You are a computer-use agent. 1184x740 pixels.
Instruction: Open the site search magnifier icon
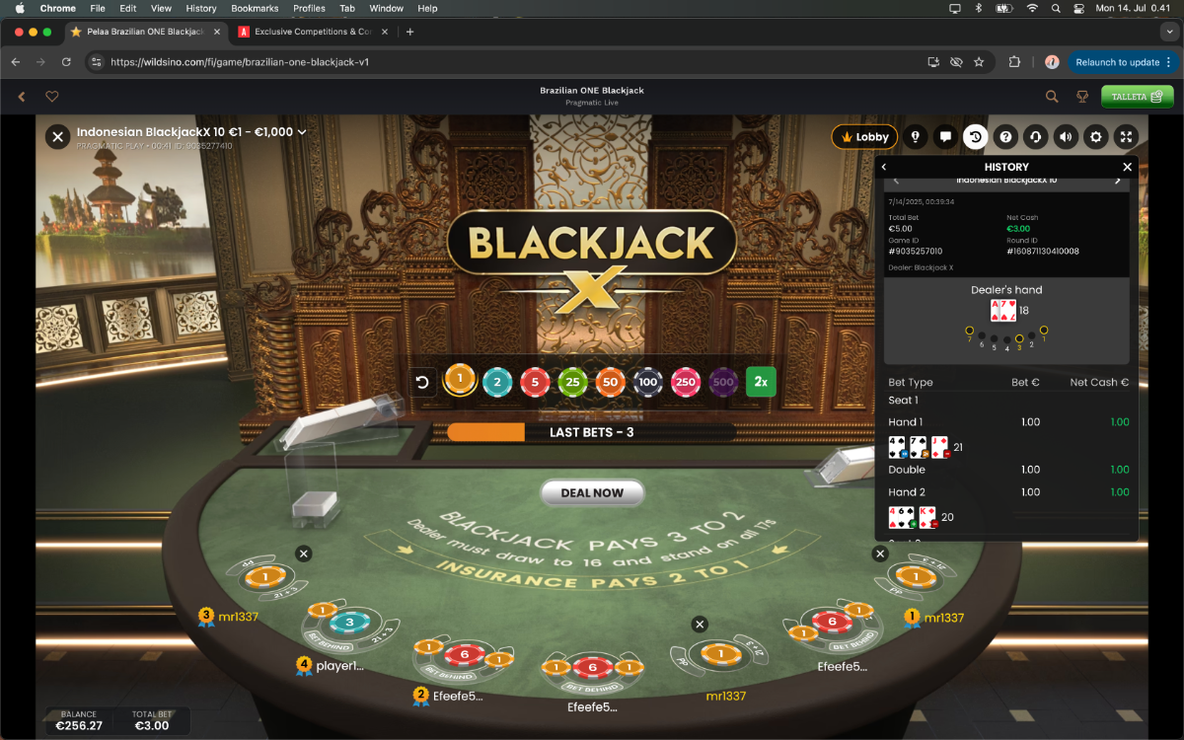click(x=1052, y=97)
